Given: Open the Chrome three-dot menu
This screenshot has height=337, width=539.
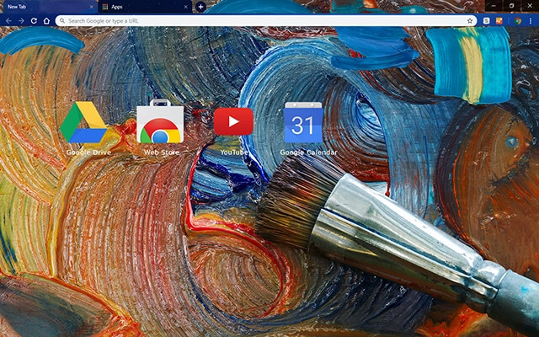Looking at the screenshot, I should pyautogui.click(x=531, y=21).
